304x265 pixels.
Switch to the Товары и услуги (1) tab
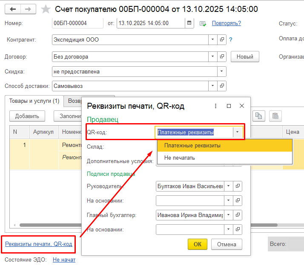(34, 101)
